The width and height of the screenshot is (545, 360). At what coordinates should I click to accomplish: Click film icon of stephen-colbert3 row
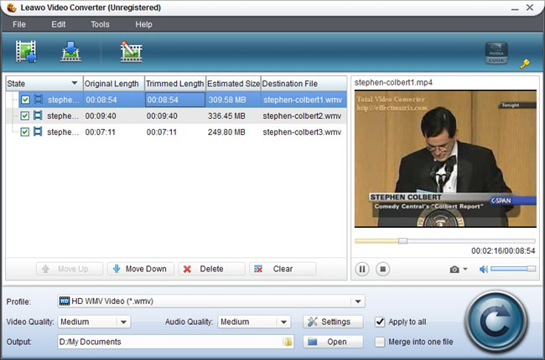38,131
